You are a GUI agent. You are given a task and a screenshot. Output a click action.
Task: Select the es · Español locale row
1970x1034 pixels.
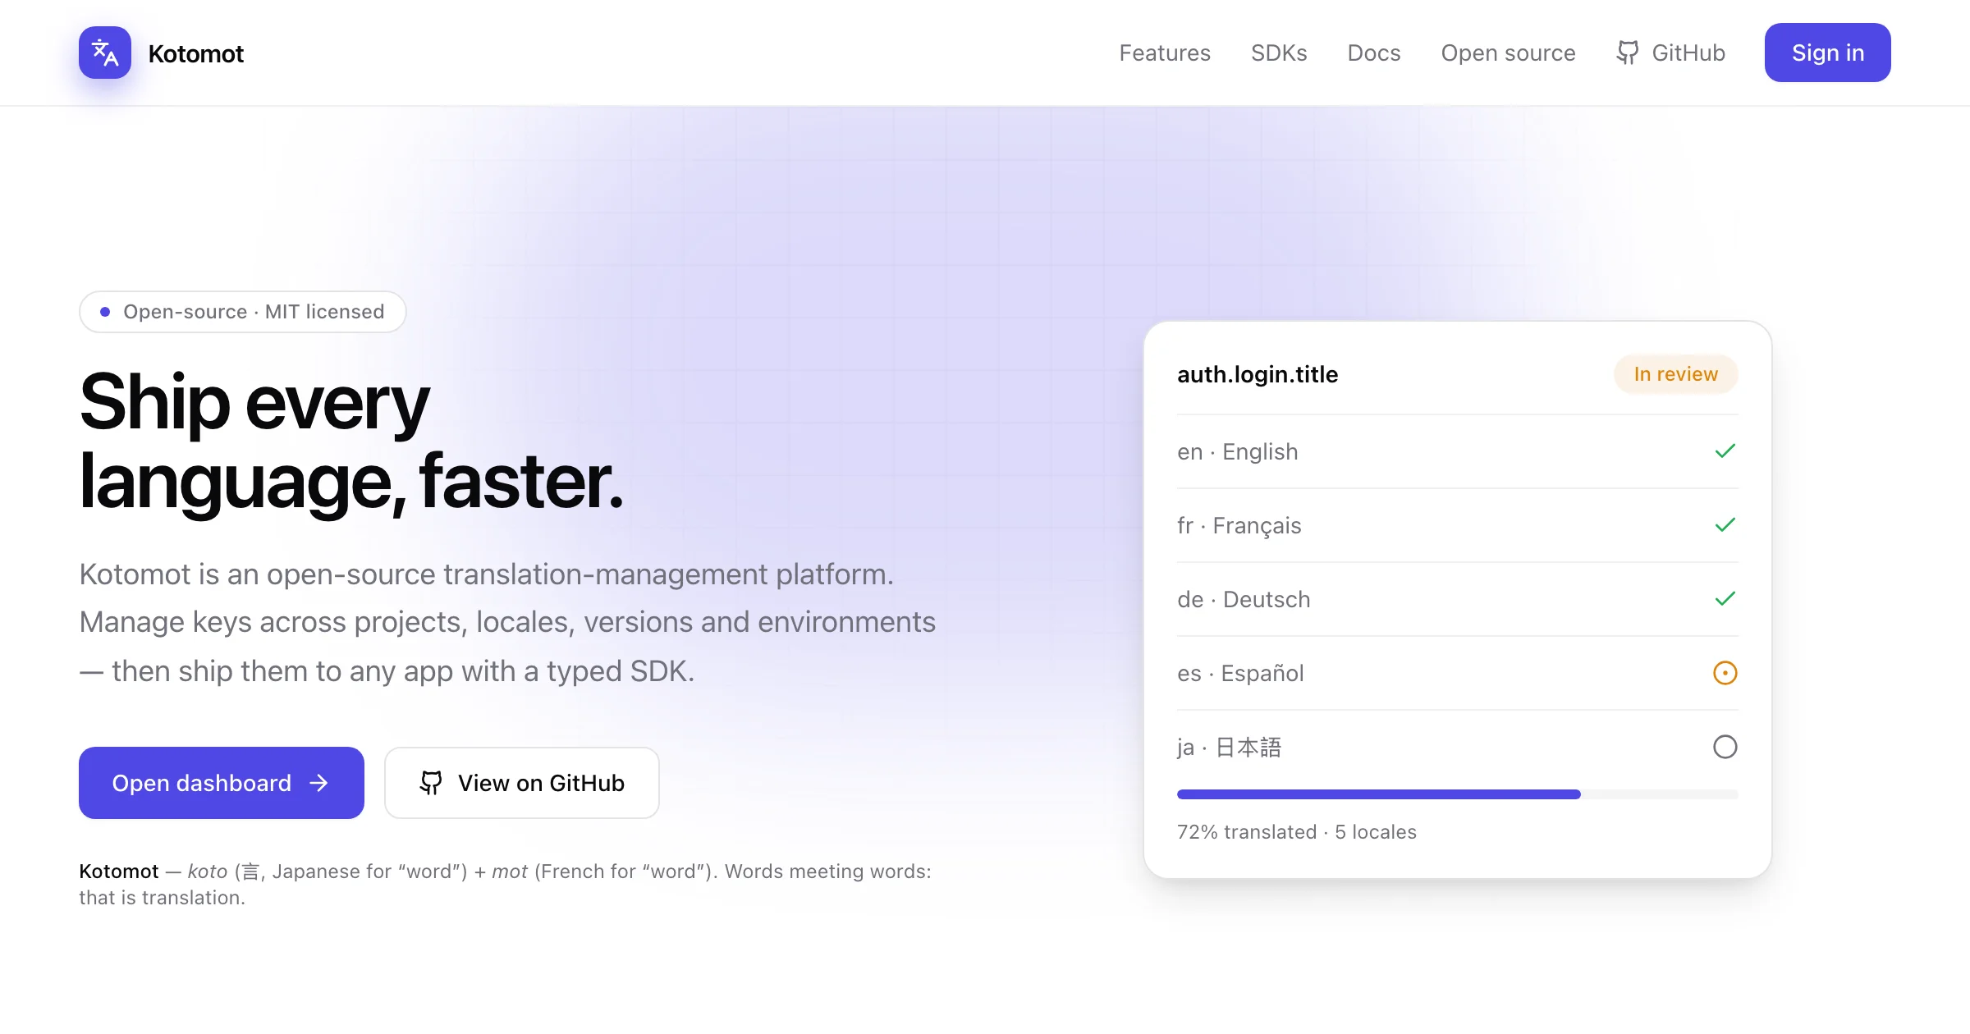click(1458, 673)
